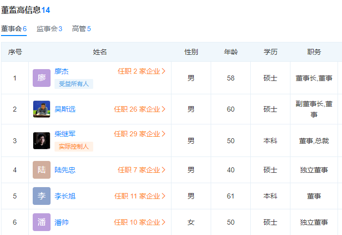This screenshot has height=235, width=342.
Task: Open 廖杰's profile link
Action: tap(61, 72)
